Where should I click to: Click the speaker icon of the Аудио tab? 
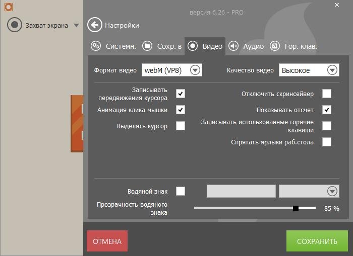click(233, 46)
